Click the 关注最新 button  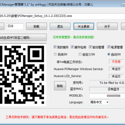click(84, 26)
